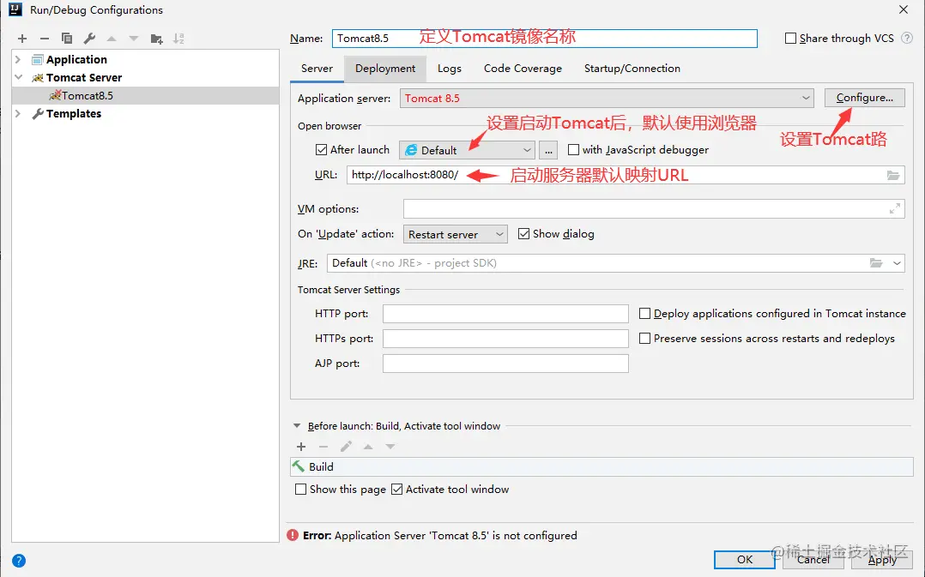
Task: Remove the Before launch task
Action: coord(323,446)
